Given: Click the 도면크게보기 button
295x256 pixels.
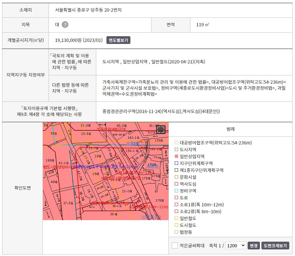Looking at the screenshot, I should click(x=275, y=246).
